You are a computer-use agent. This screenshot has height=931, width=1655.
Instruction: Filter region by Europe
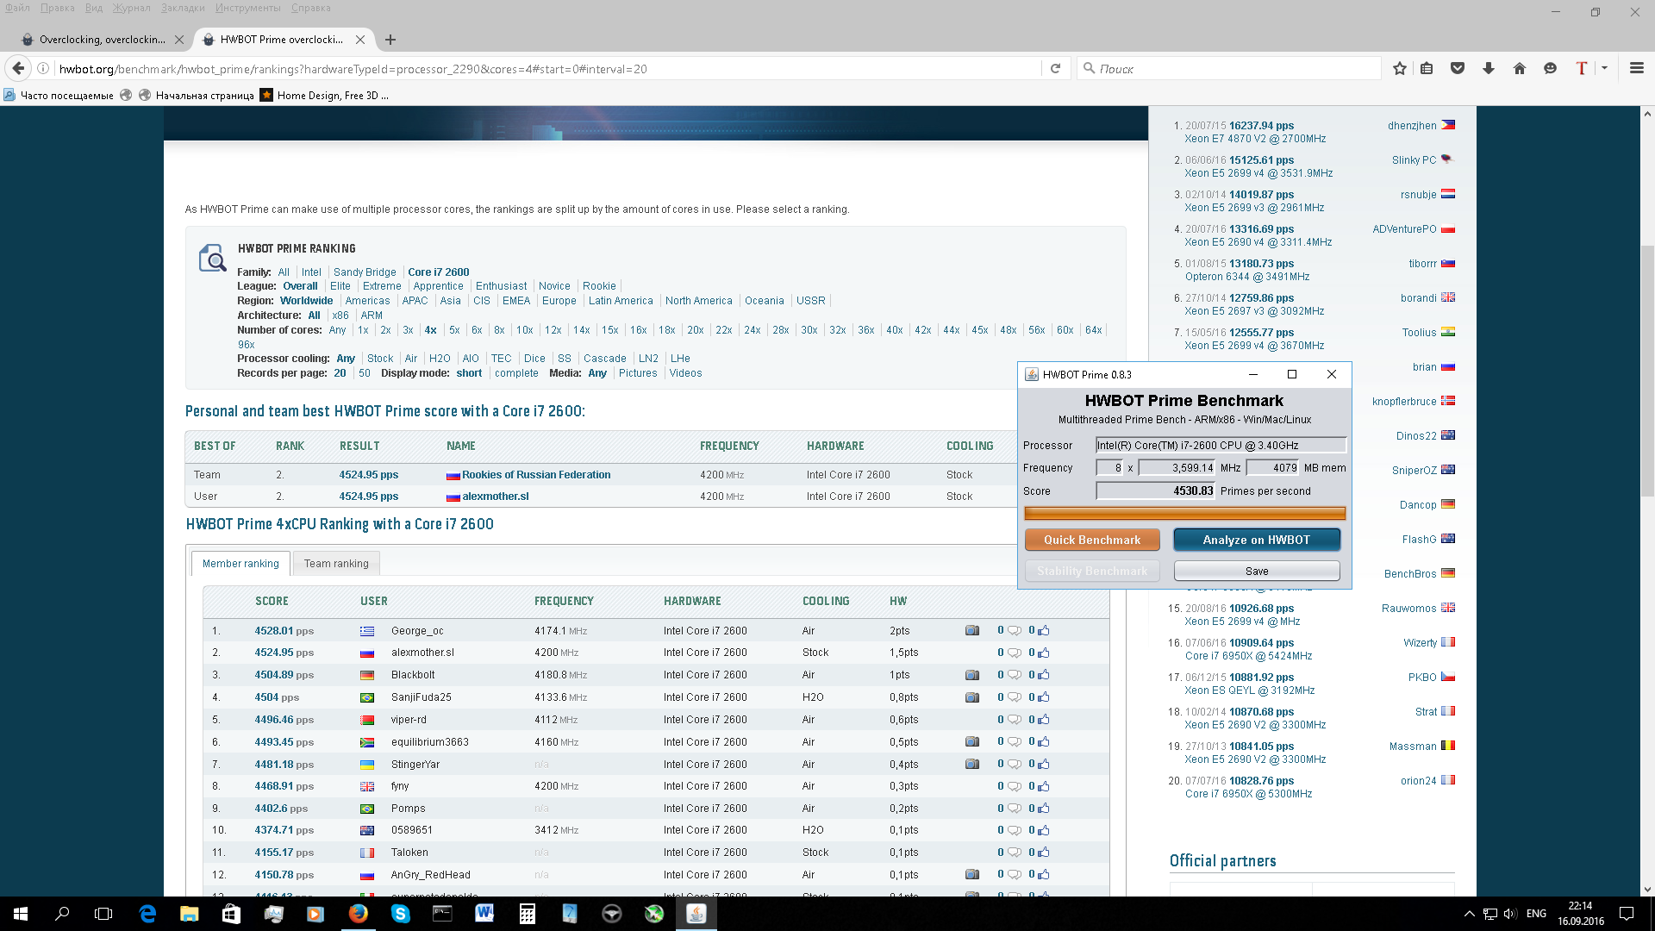[x=559, y=301]
